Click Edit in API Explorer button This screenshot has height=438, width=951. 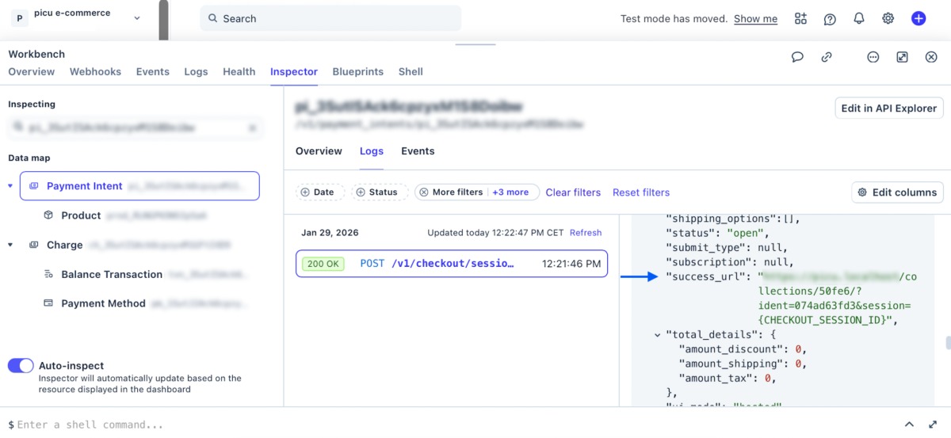pos(888,109)
